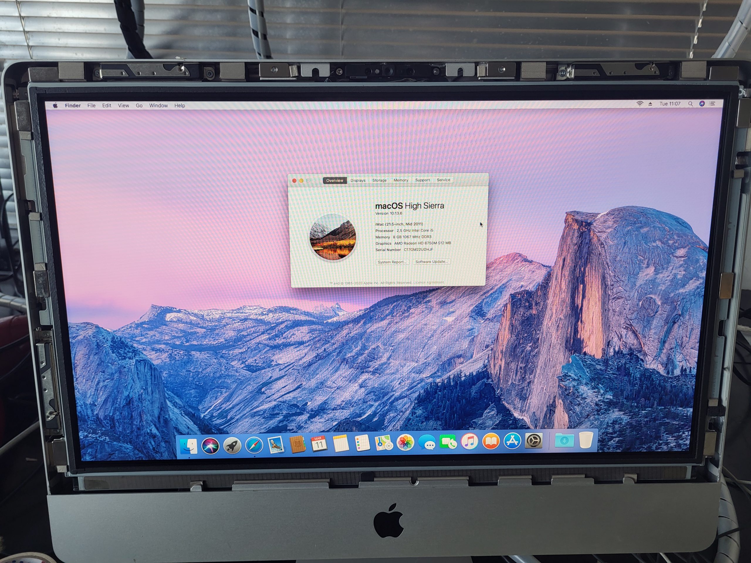
Task: Switch to the Memory tab
Action: [x=401, y=180]
